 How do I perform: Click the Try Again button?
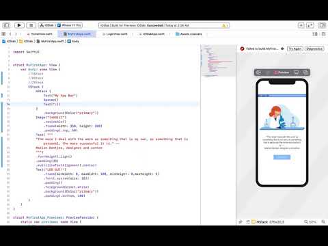295,49
